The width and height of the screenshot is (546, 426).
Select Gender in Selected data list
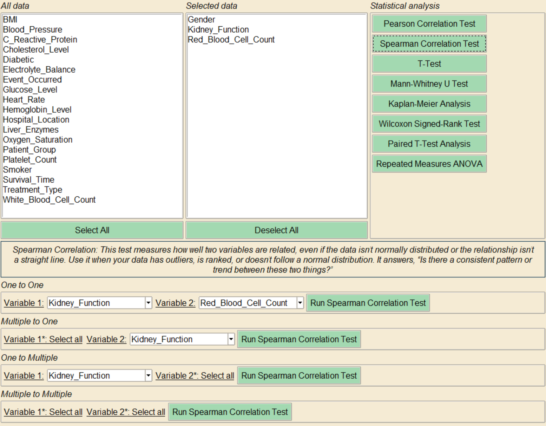tap(202, 20)
